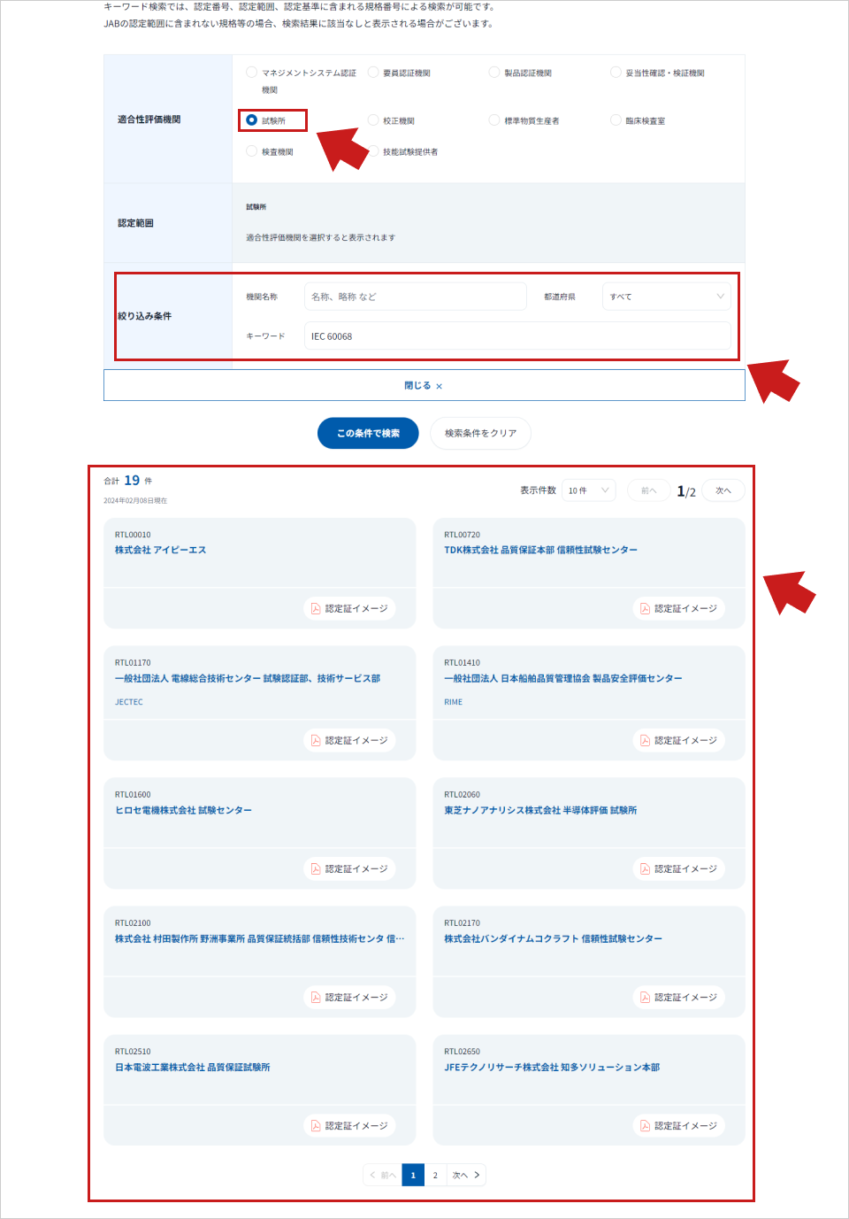849x1219 pixels.
Task: Open PDF certificate icon for TDK株式会社
Action: pyautogui.click(x=646, y=608)
